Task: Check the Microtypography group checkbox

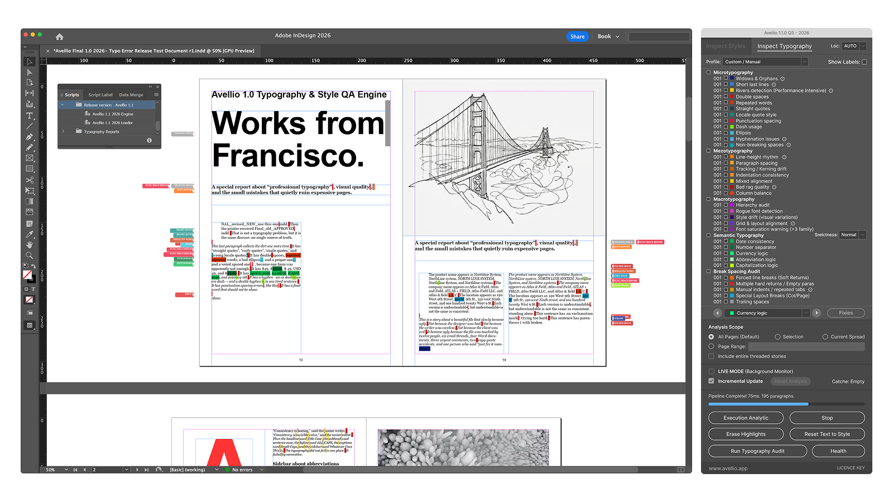Action: coord(709,73)
